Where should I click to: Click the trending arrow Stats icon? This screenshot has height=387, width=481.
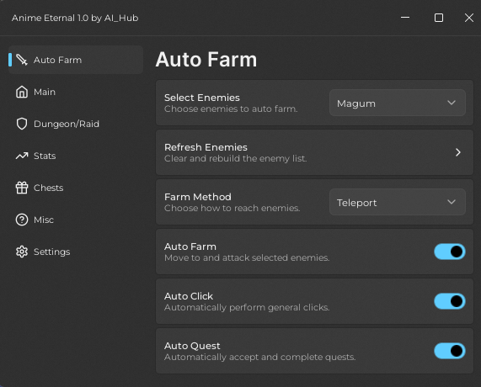point(22,156)
